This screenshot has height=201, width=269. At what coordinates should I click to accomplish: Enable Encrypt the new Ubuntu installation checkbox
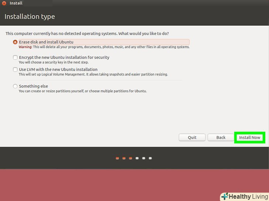click(15, 57)
